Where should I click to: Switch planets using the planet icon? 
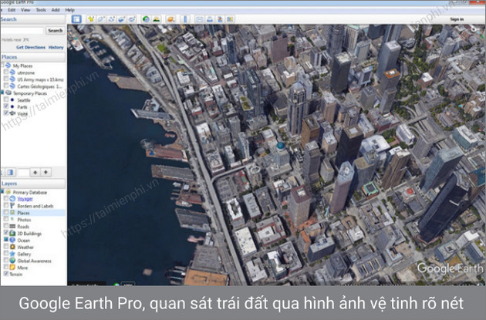[170, 19]
